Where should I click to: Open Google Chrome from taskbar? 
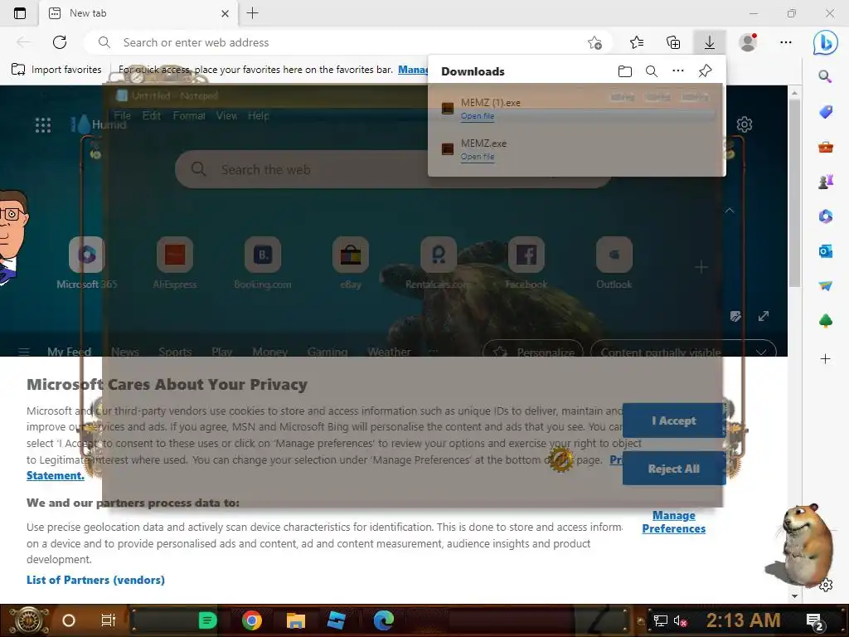pyautogui.click(x=252, y=620)
